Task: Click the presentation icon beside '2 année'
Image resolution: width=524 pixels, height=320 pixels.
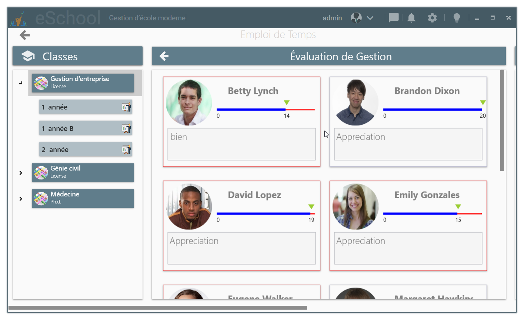Action: (x=126, y=149)
